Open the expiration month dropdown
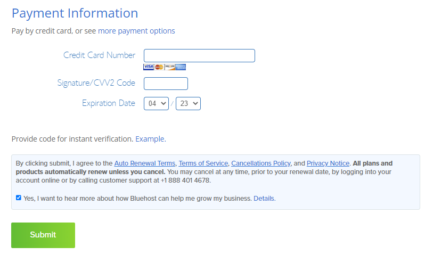The width and height of the screenshot is (425, 255). (x=156, y=103)
